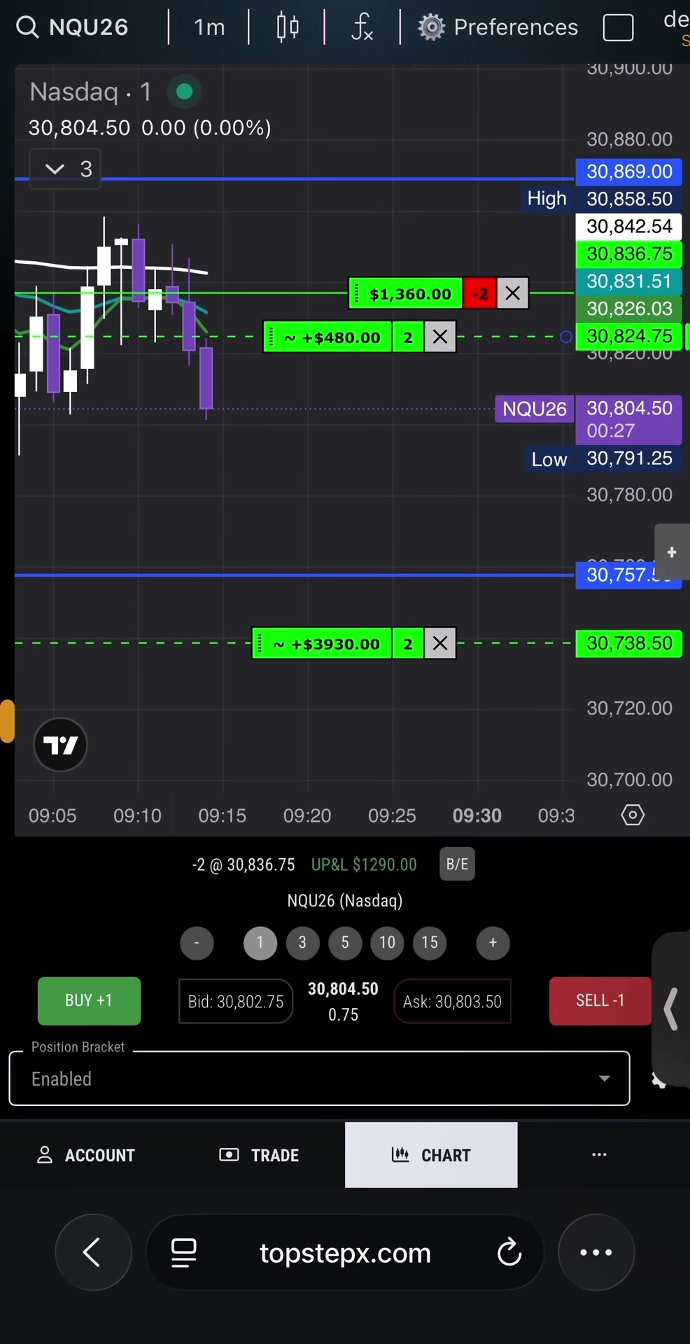
Task: Switch to the ACCOUNT tab
Action: point(86,1155)
